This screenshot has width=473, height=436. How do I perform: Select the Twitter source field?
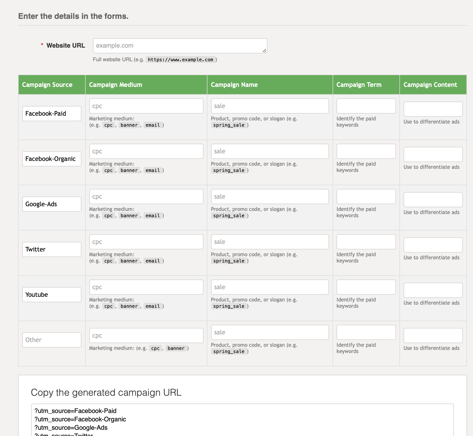[x=52, y=249]
